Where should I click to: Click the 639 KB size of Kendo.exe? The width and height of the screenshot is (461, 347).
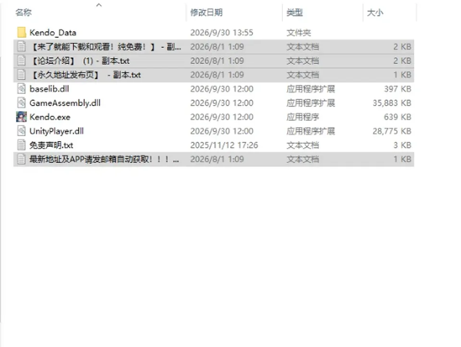click(398, 117)
